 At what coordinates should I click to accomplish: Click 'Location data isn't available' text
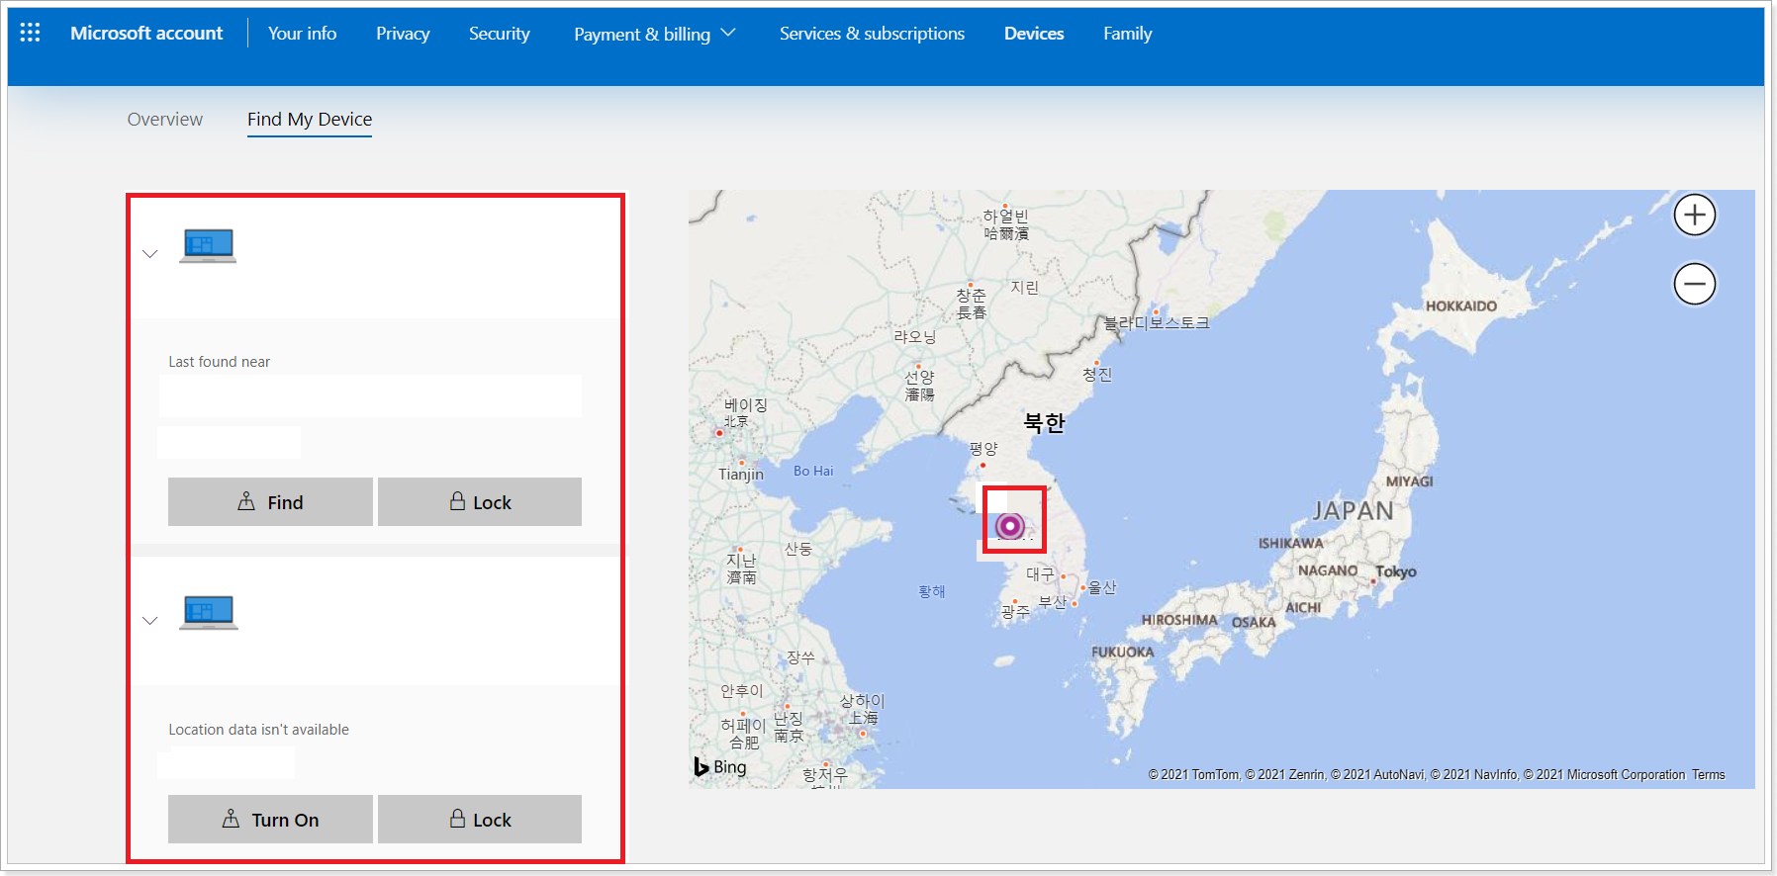coord(258,730)
